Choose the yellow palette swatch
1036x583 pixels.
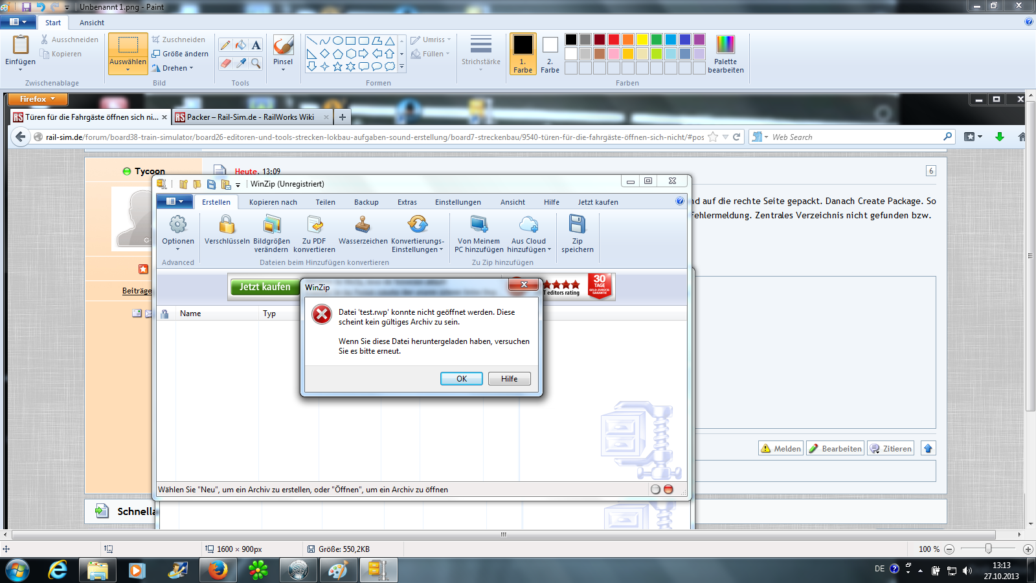tap(642, 40)
